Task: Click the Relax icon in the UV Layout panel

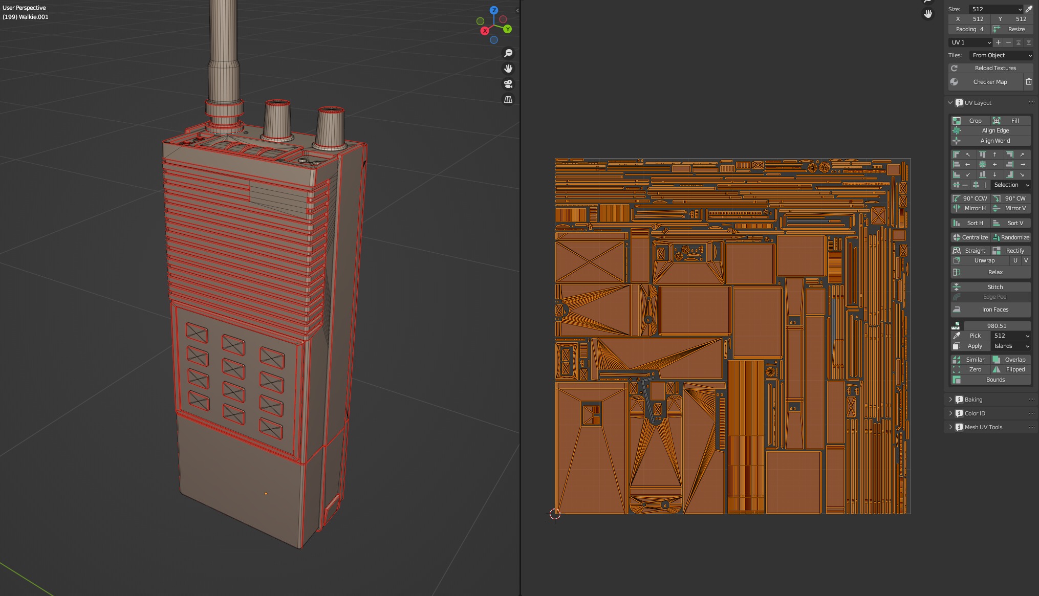Action: 957,272
